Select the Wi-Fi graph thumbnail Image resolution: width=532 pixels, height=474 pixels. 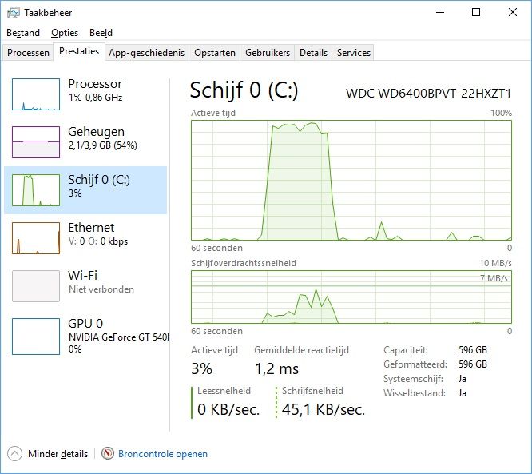pos(36,286)
